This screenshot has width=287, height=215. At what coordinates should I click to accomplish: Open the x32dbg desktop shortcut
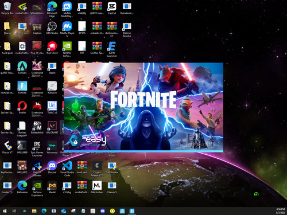pos(67,187)
